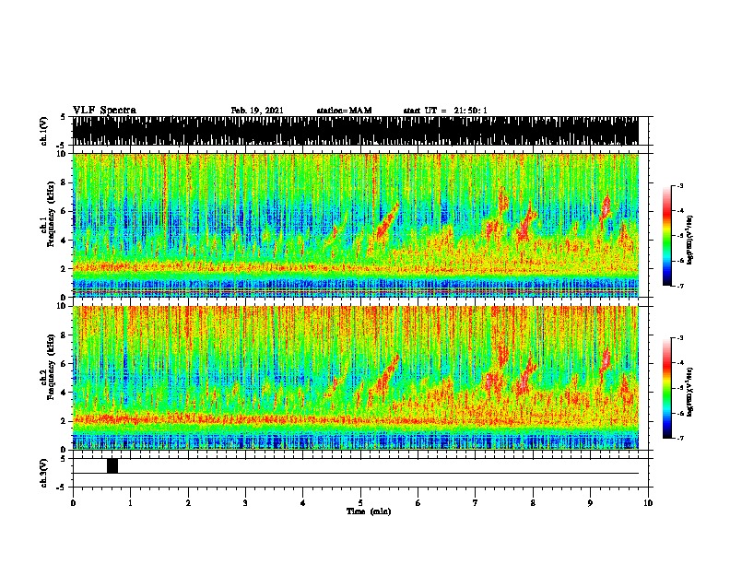This screenshot has height=564, width=730.
Task: Click the ch.1 black waveform strip
Action: (356, 131)
